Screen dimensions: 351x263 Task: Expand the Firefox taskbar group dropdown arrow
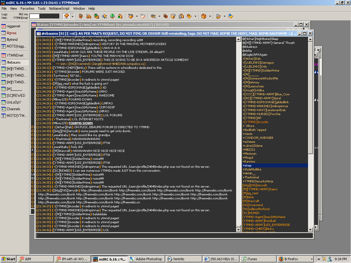(311, 259)
